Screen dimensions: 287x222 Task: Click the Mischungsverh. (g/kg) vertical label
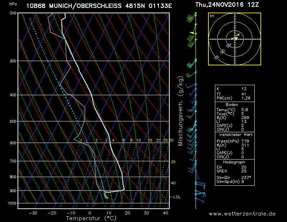coord(180,111)
